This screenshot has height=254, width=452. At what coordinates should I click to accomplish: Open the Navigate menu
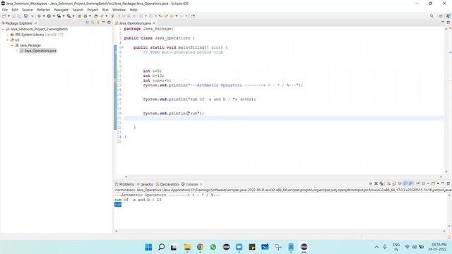[61, 10]
